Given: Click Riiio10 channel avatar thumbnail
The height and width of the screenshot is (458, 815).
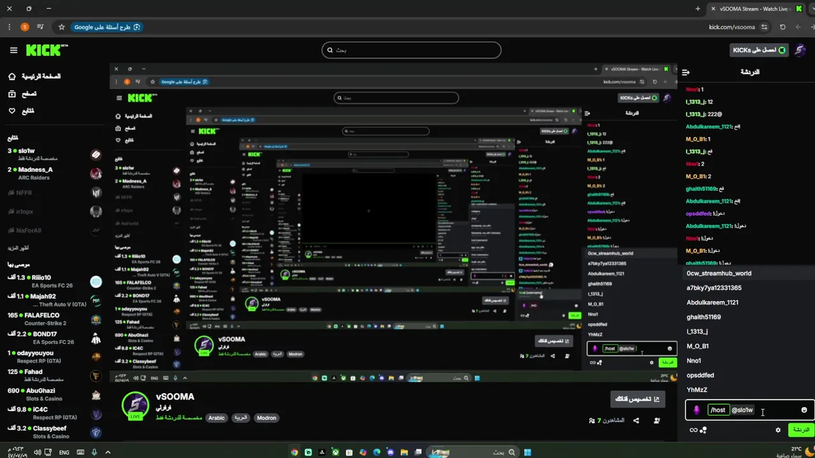Looking at the screenshot, I should (96, 282).
